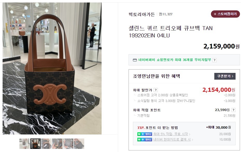Select the fifth product thumbnail

point(68,144)
